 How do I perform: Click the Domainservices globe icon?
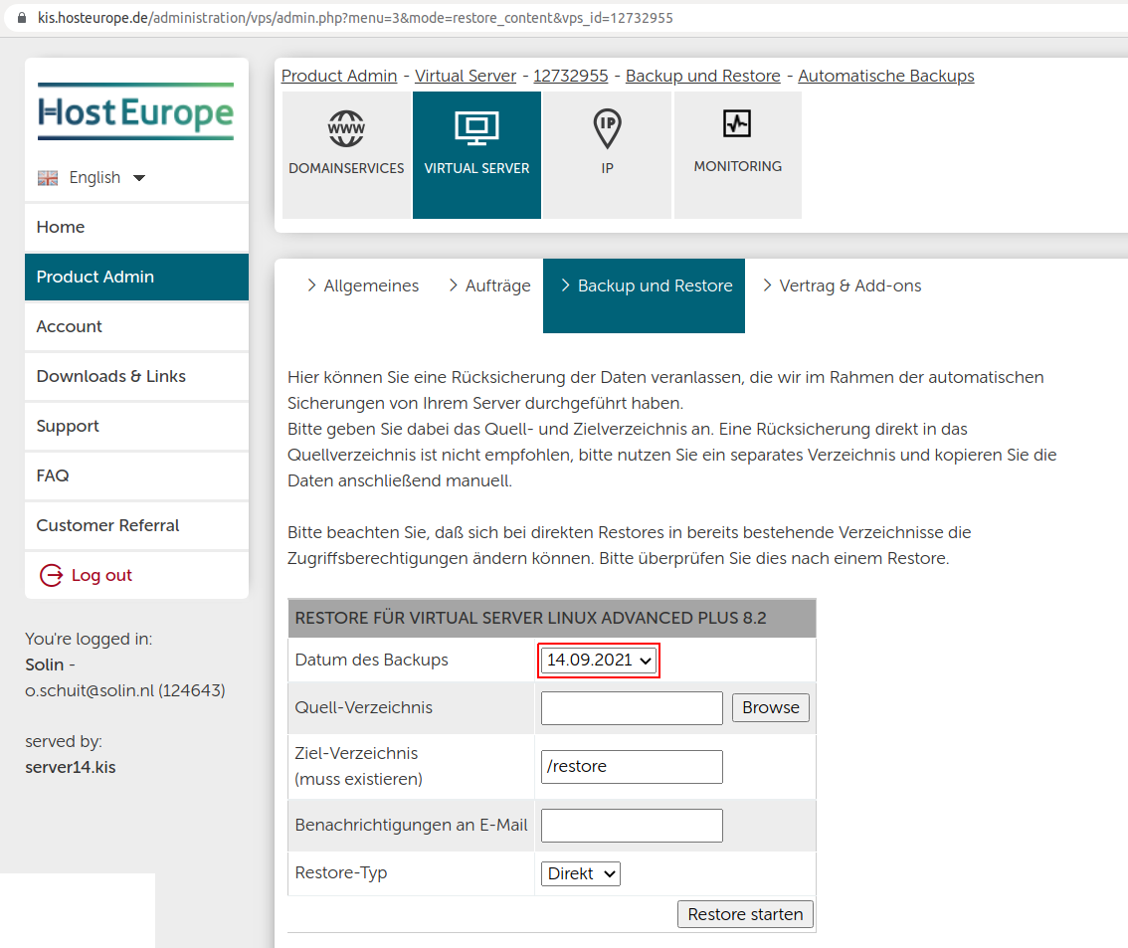[346, 128]
